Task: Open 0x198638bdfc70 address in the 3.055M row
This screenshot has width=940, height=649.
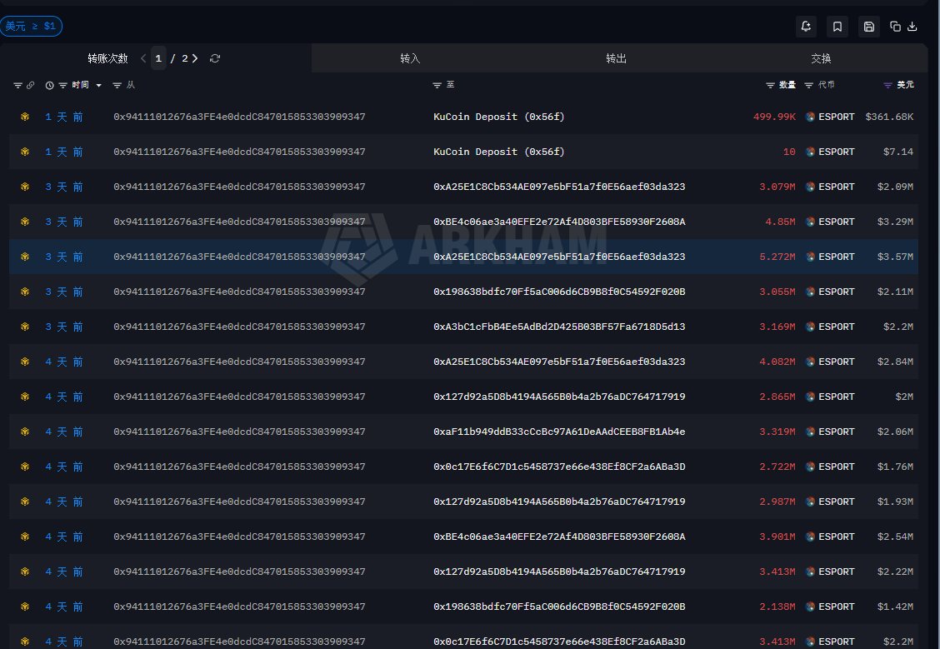Action: (x=559, y=292)
